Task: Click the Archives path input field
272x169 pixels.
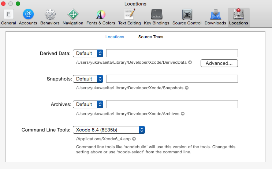Action: point(172,104)
